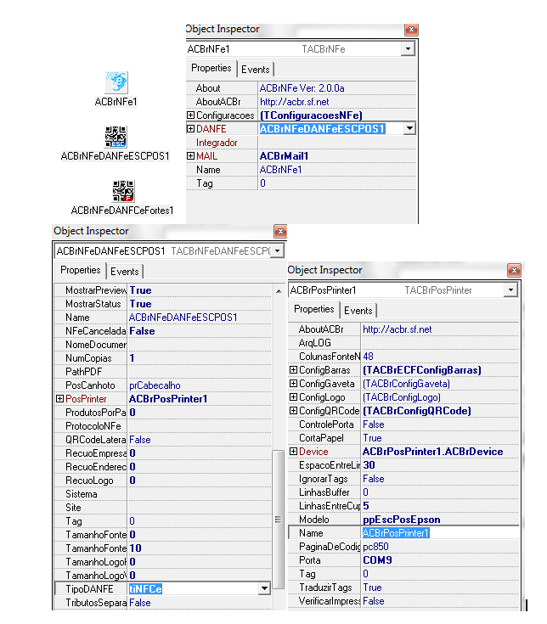Image resolution: width=547 pixels, height=624 pixels.
Task: Open Properties tab in ACBrNFeDANFeESCPOS1 inspector
Action: click(80, 270)
